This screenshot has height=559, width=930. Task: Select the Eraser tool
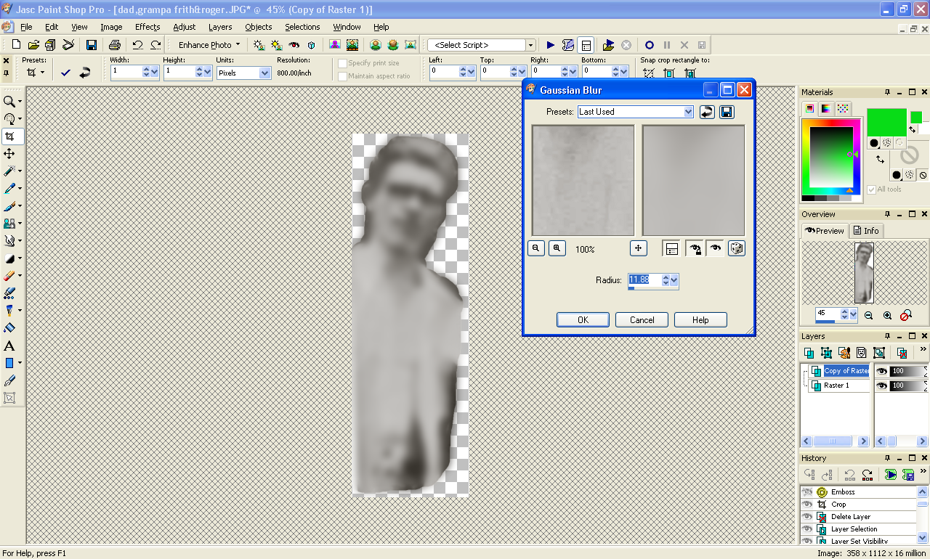pos(9,276)
